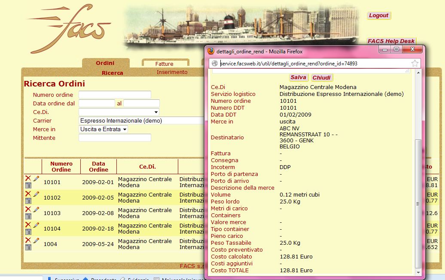Screen dimensions: 445x280
Task: Switch to the Fatture tab
Action: click(x=165, y=64)
